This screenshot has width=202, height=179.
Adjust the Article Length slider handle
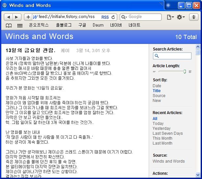tap(185, 71)
